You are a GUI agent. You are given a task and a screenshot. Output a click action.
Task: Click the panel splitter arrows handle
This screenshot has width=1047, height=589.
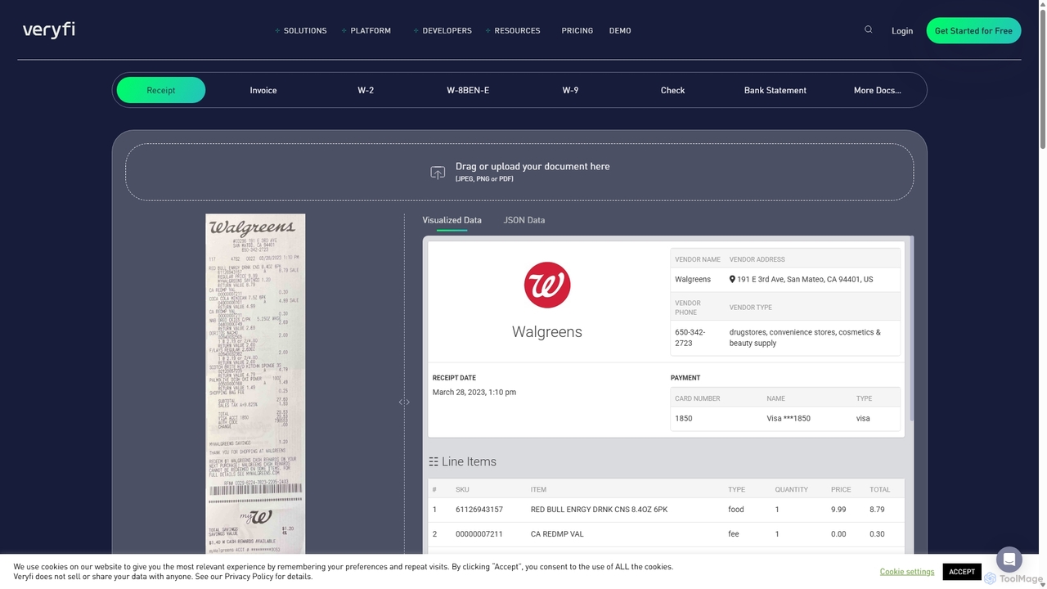404,402
